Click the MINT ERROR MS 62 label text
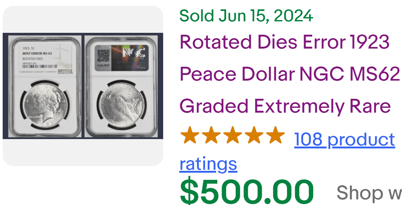The image size is (402, 205). coord(37,53)
